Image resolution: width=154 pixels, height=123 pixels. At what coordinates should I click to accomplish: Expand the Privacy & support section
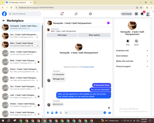point(132,66)
